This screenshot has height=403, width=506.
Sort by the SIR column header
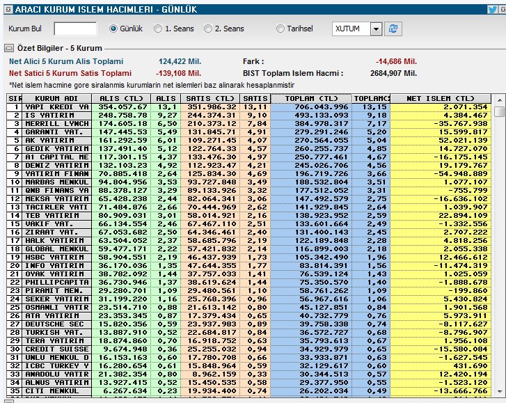click(x=14, y=98)
